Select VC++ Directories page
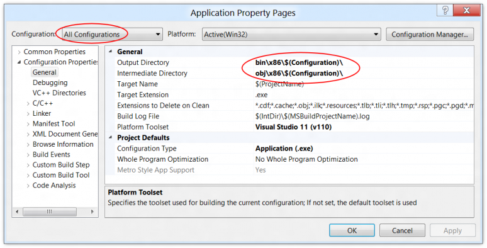The width and height of the screenshot is (487, 248). [x=59, y=93]
